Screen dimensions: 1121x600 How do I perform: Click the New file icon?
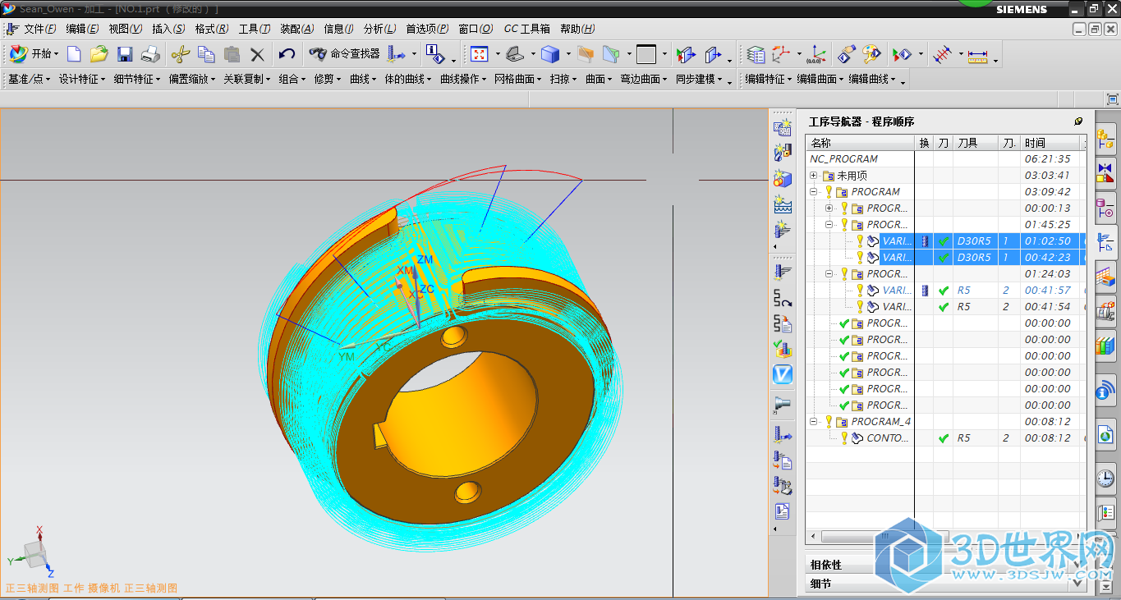[x=74, y=54]
